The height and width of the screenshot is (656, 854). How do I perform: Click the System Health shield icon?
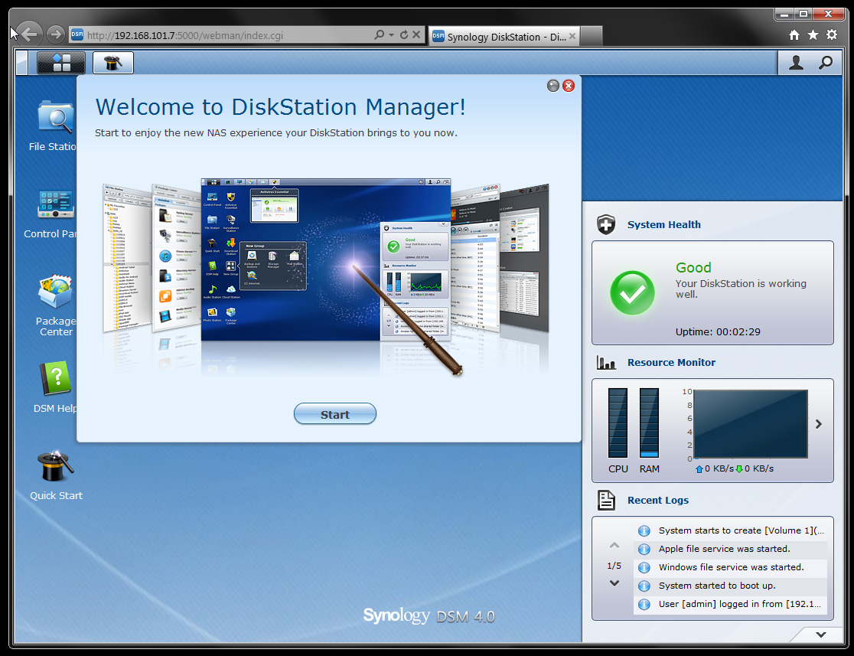[x=605, y=224]
